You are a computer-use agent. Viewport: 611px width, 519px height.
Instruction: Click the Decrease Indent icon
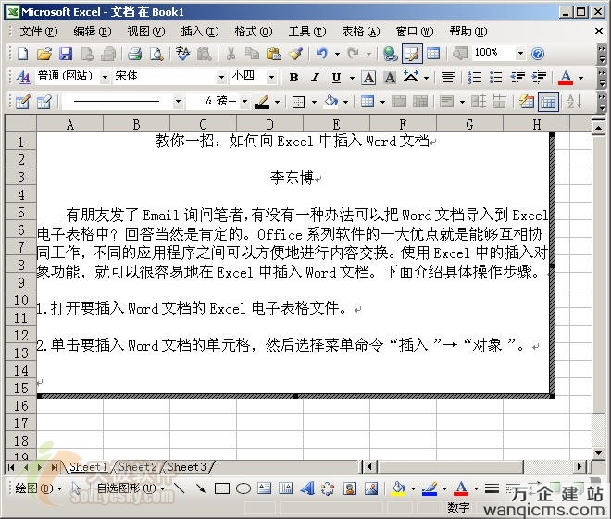[517, 78]
